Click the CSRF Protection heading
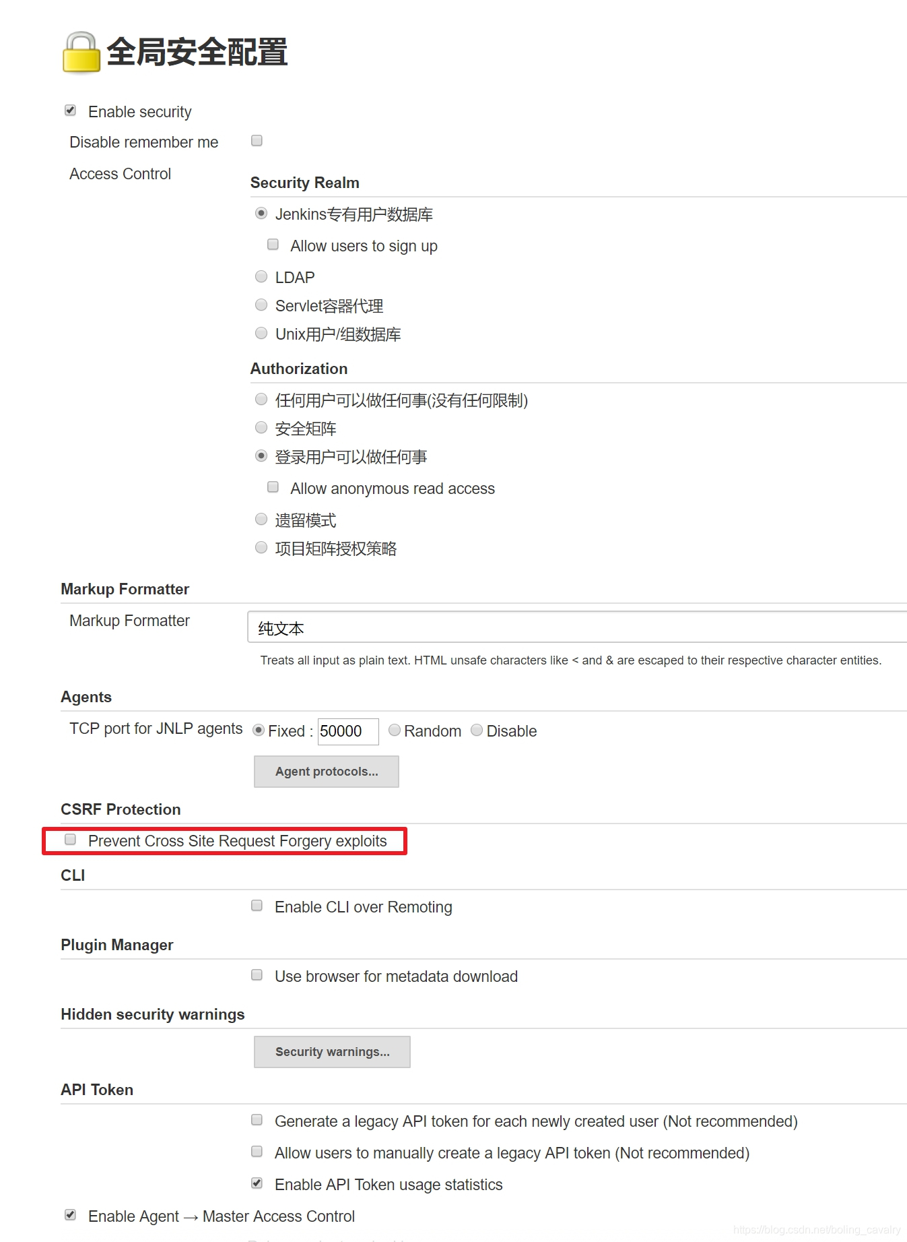The height and width of the screenshot is (1242, 907). 121,809
